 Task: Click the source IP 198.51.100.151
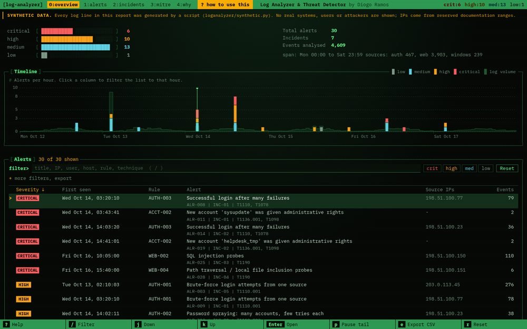445,270
